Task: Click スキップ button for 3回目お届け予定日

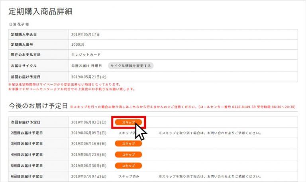Action: 128,144
